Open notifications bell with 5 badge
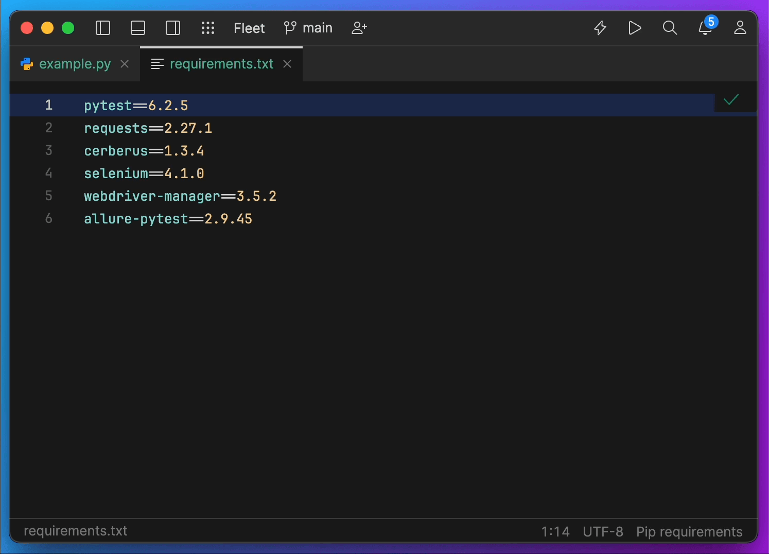Image resolution: width=769 pixels, height=554 pixels. click(705, 28)
